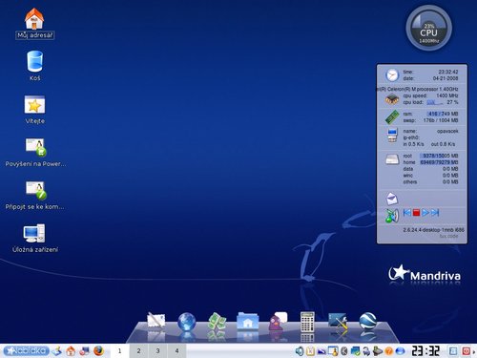Click the root disk usage bar
The width and height of the screenshot is (477, 358).
[439, 156]
